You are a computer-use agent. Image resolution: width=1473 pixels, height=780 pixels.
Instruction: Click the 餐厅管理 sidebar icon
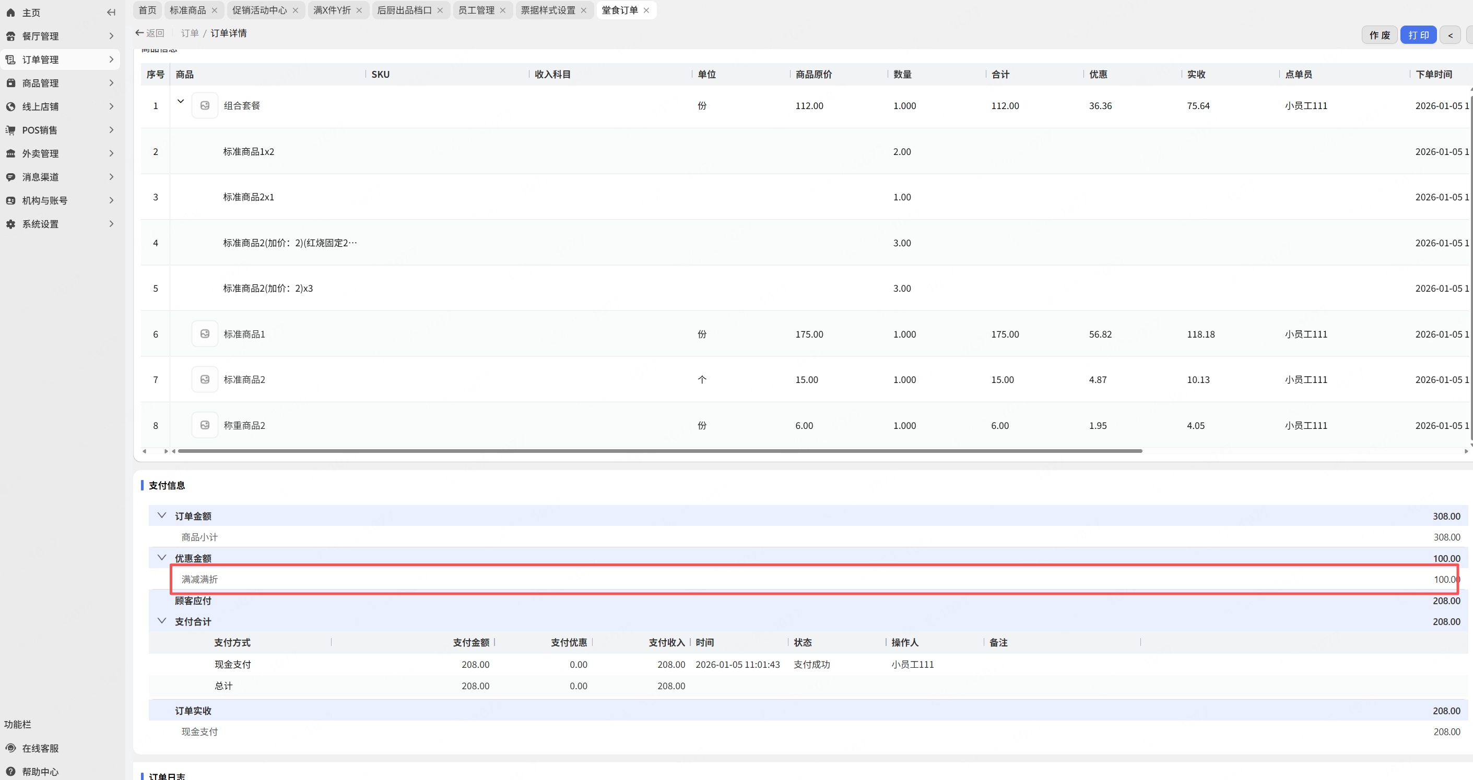point(11,36)
